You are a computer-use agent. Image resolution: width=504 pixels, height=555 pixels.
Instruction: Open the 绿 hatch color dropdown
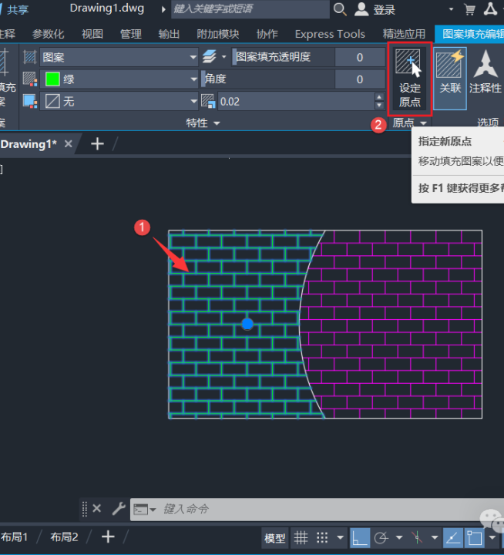[193, 79]
